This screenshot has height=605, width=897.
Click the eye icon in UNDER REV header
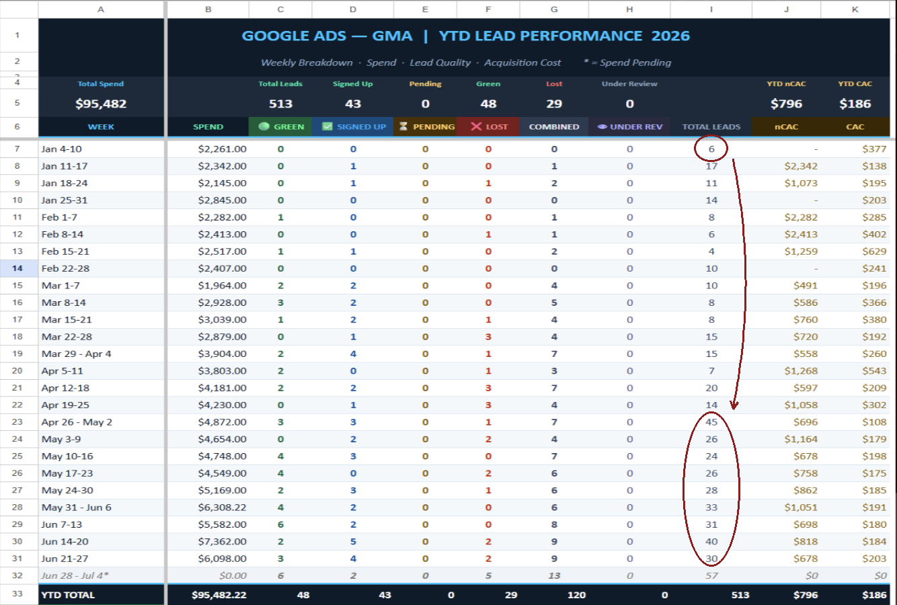602,126
